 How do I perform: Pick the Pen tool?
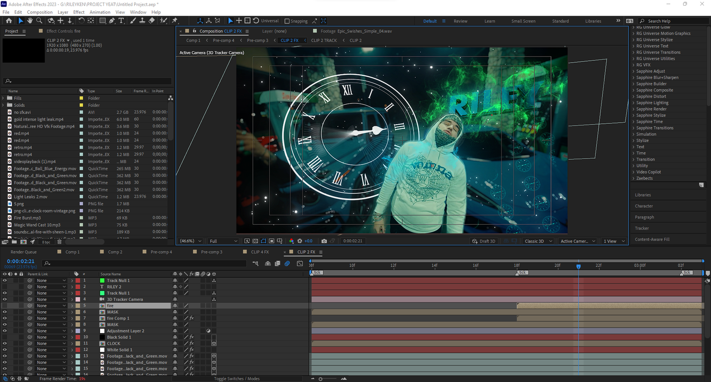coord(112,21)
